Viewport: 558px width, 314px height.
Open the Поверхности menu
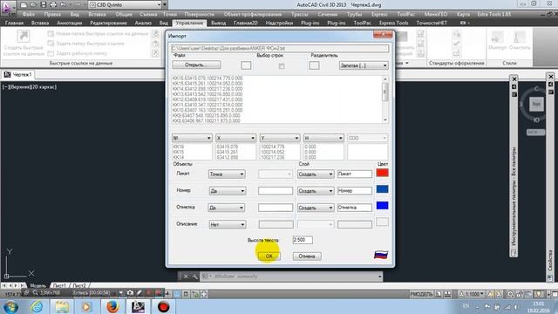click(x=200, y=14)
